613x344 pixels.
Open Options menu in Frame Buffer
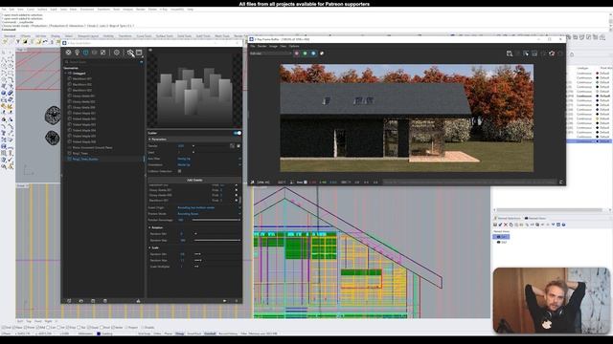pyautogui.click(x=294, y=46)
